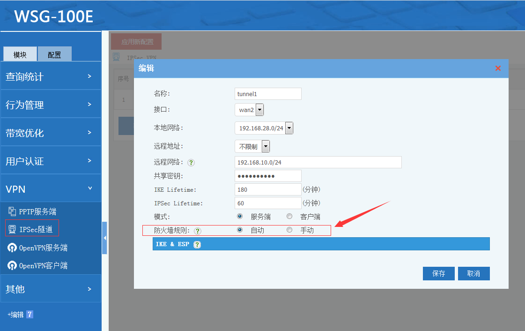
Task: Expand the 行为管理 menu
Action: point(51,105)
